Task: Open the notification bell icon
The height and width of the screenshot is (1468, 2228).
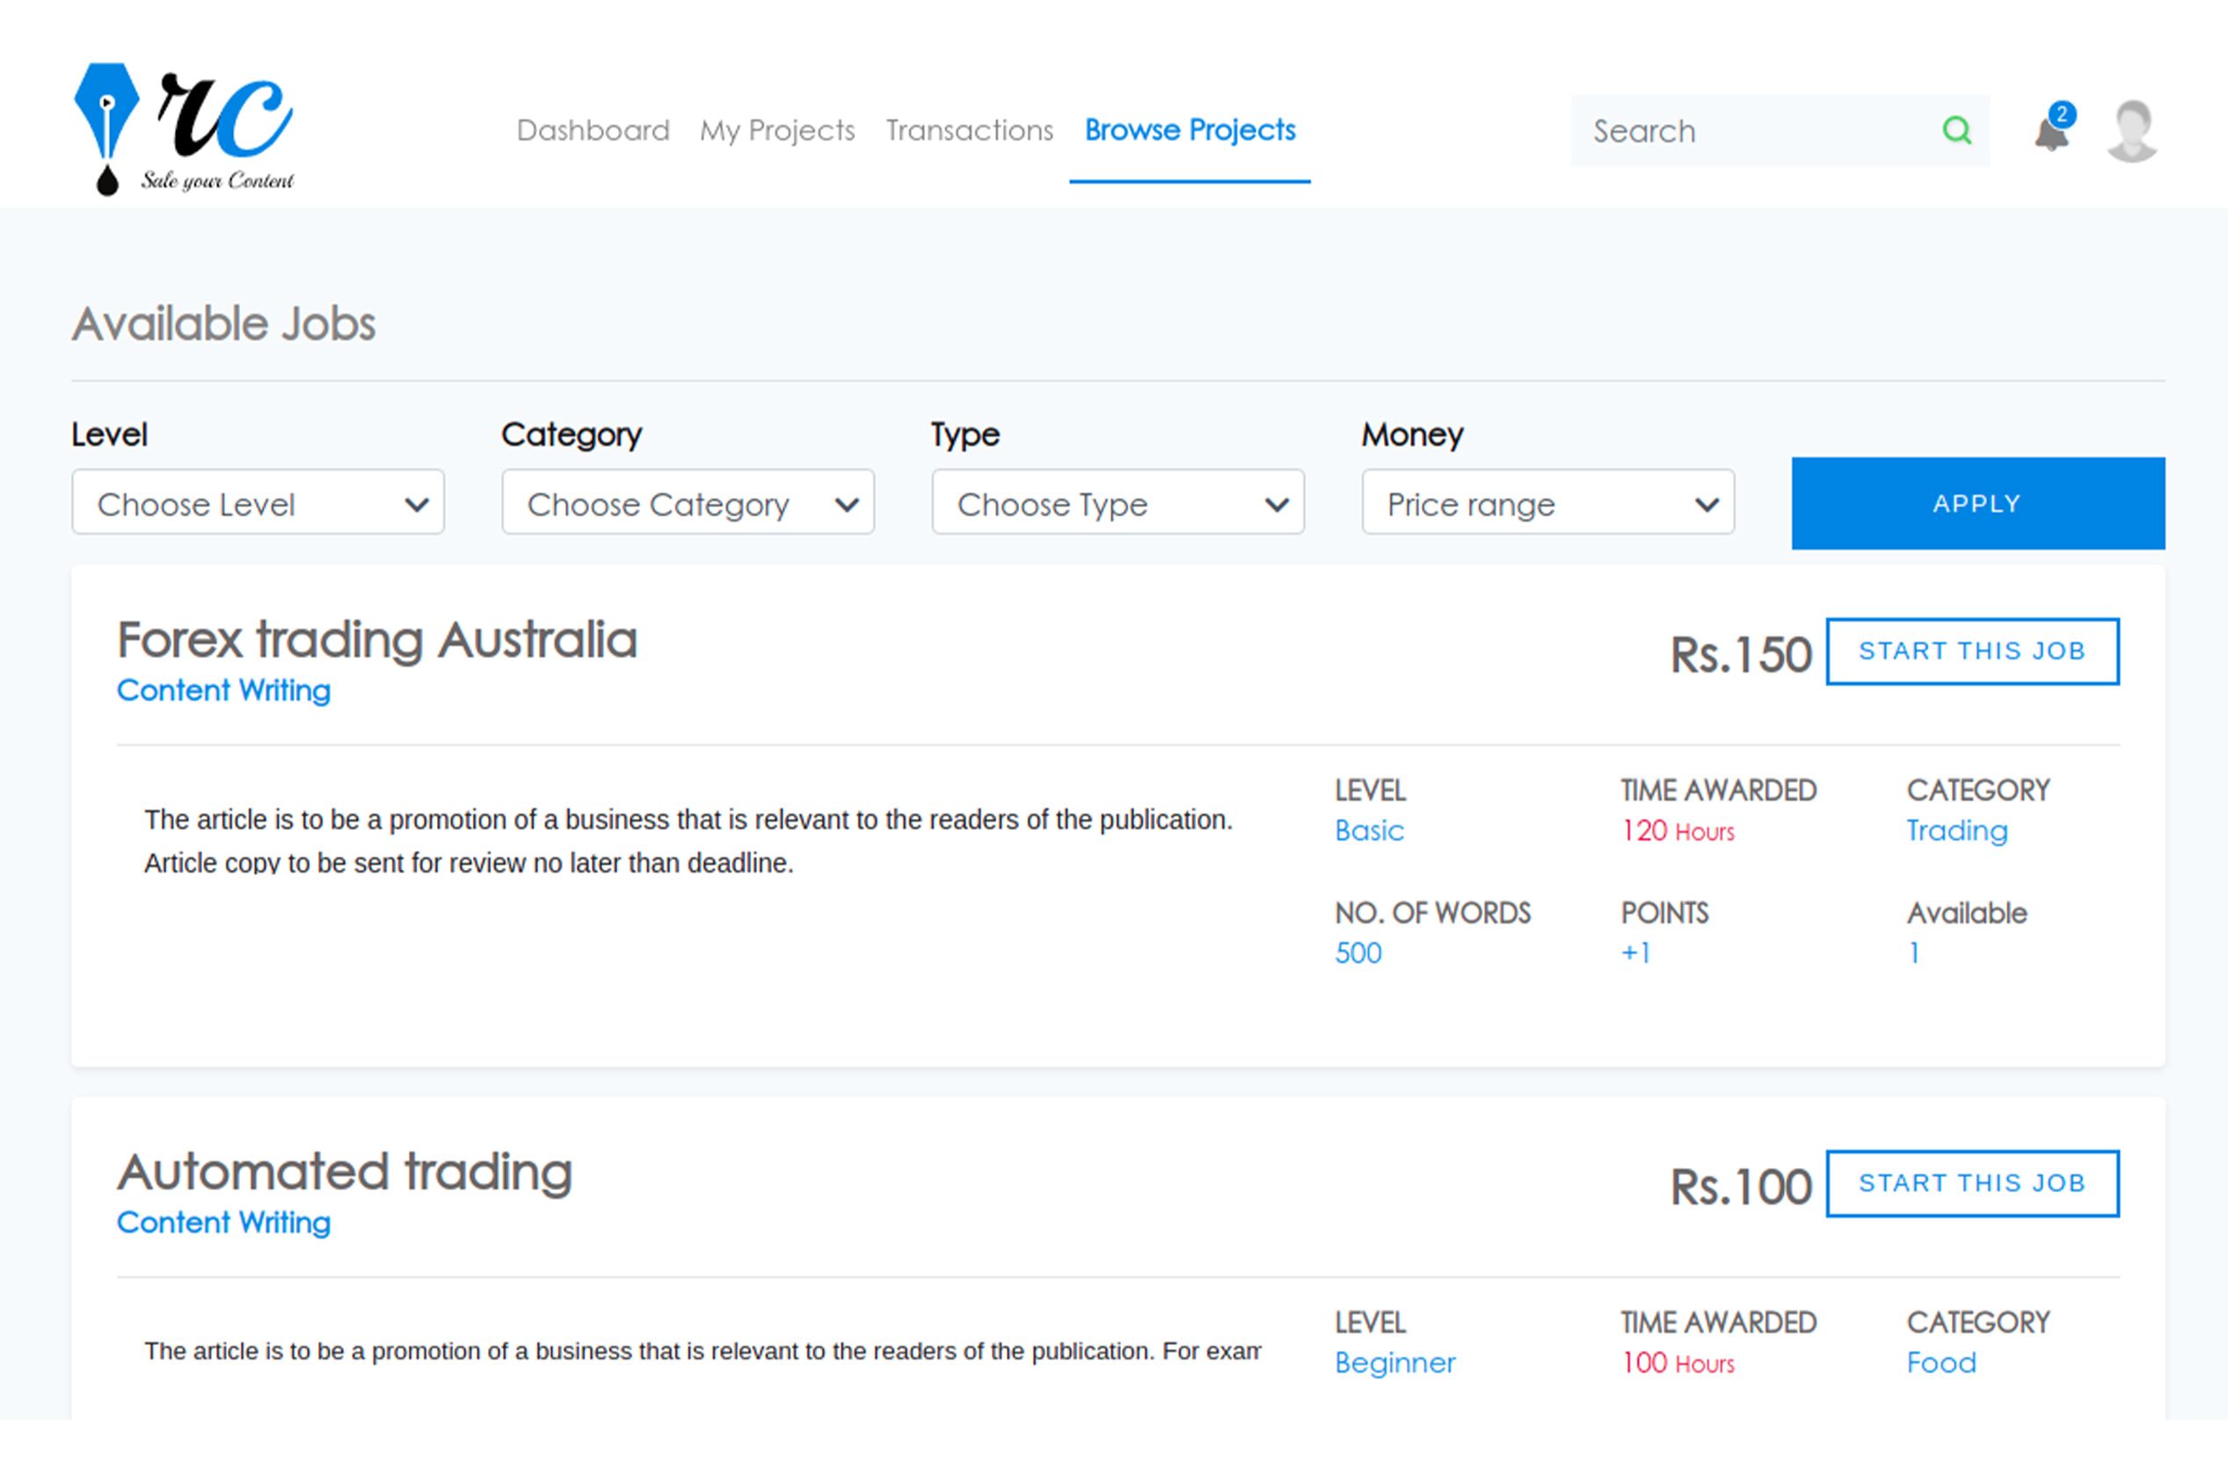Action: pos(2049,135)
